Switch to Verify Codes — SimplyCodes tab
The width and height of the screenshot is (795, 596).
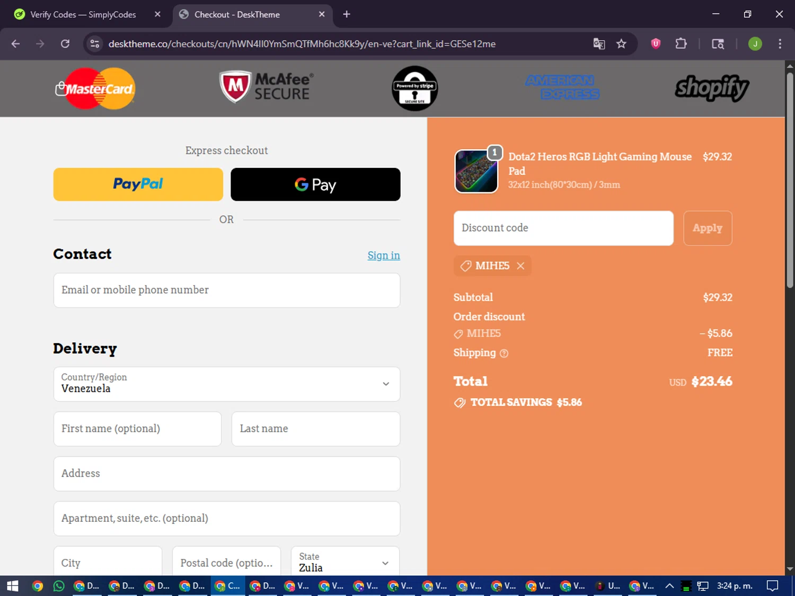[x=83, y=14]
